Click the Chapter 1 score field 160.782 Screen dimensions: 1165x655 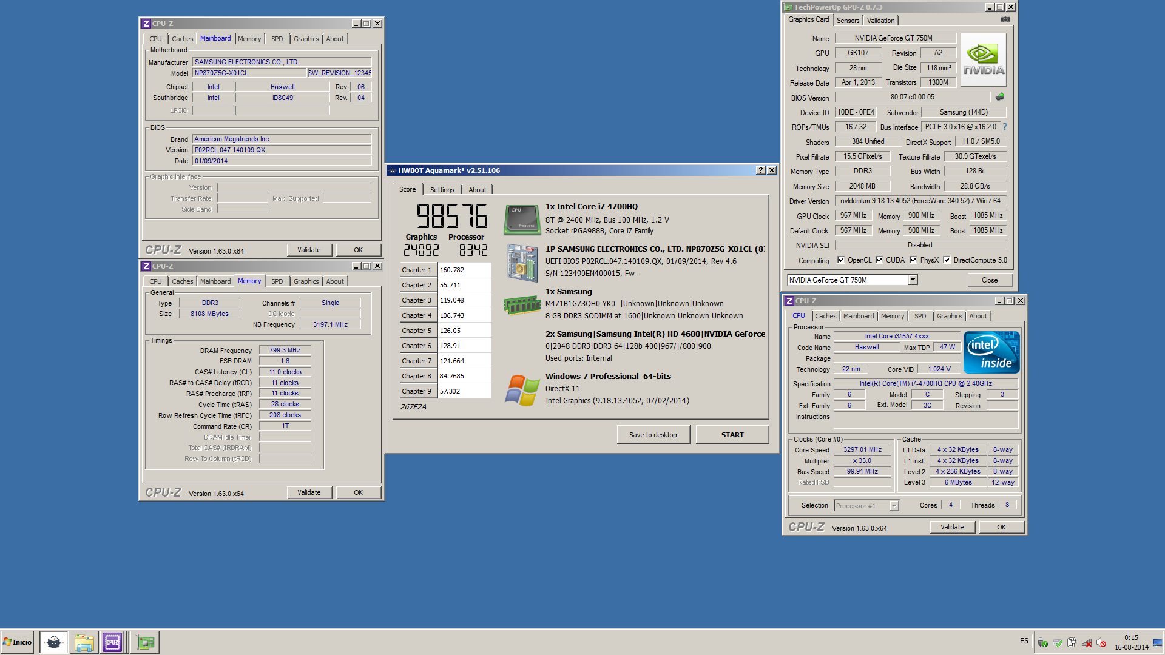click(x=464, y=270)
